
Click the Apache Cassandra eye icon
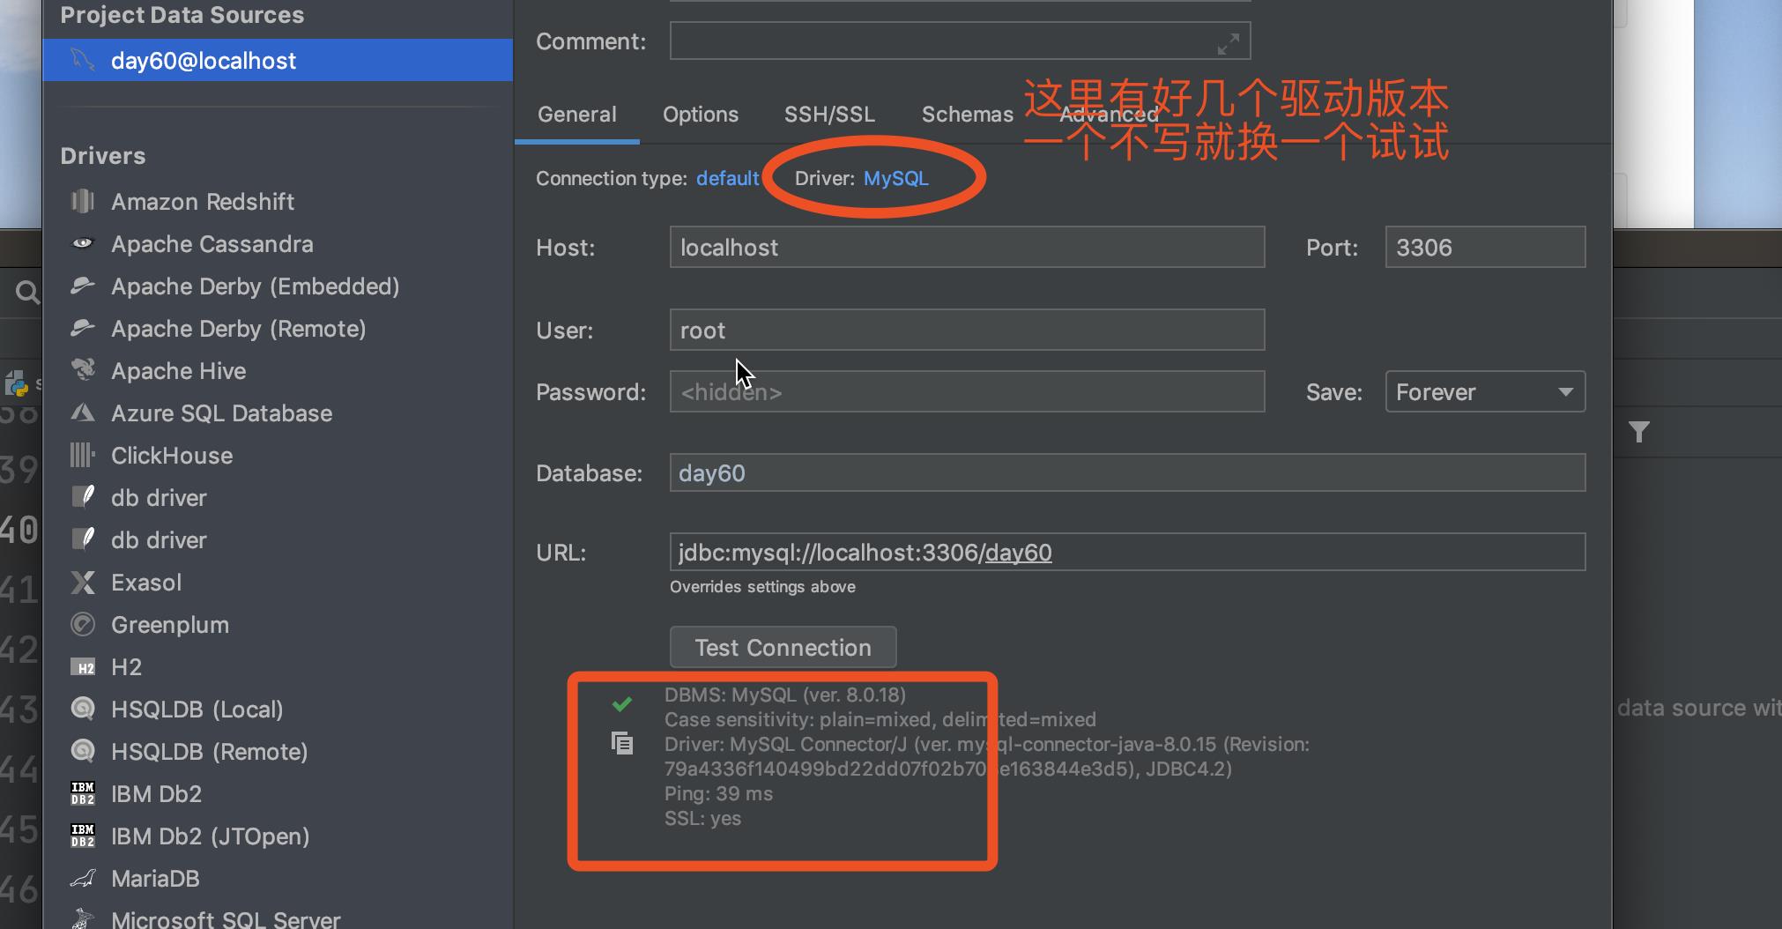[x=83, y=244]
